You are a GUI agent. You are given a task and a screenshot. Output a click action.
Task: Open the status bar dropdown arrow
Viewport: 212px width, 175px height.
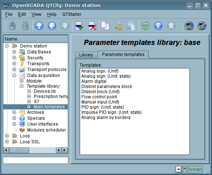click(x=179, y=169)
